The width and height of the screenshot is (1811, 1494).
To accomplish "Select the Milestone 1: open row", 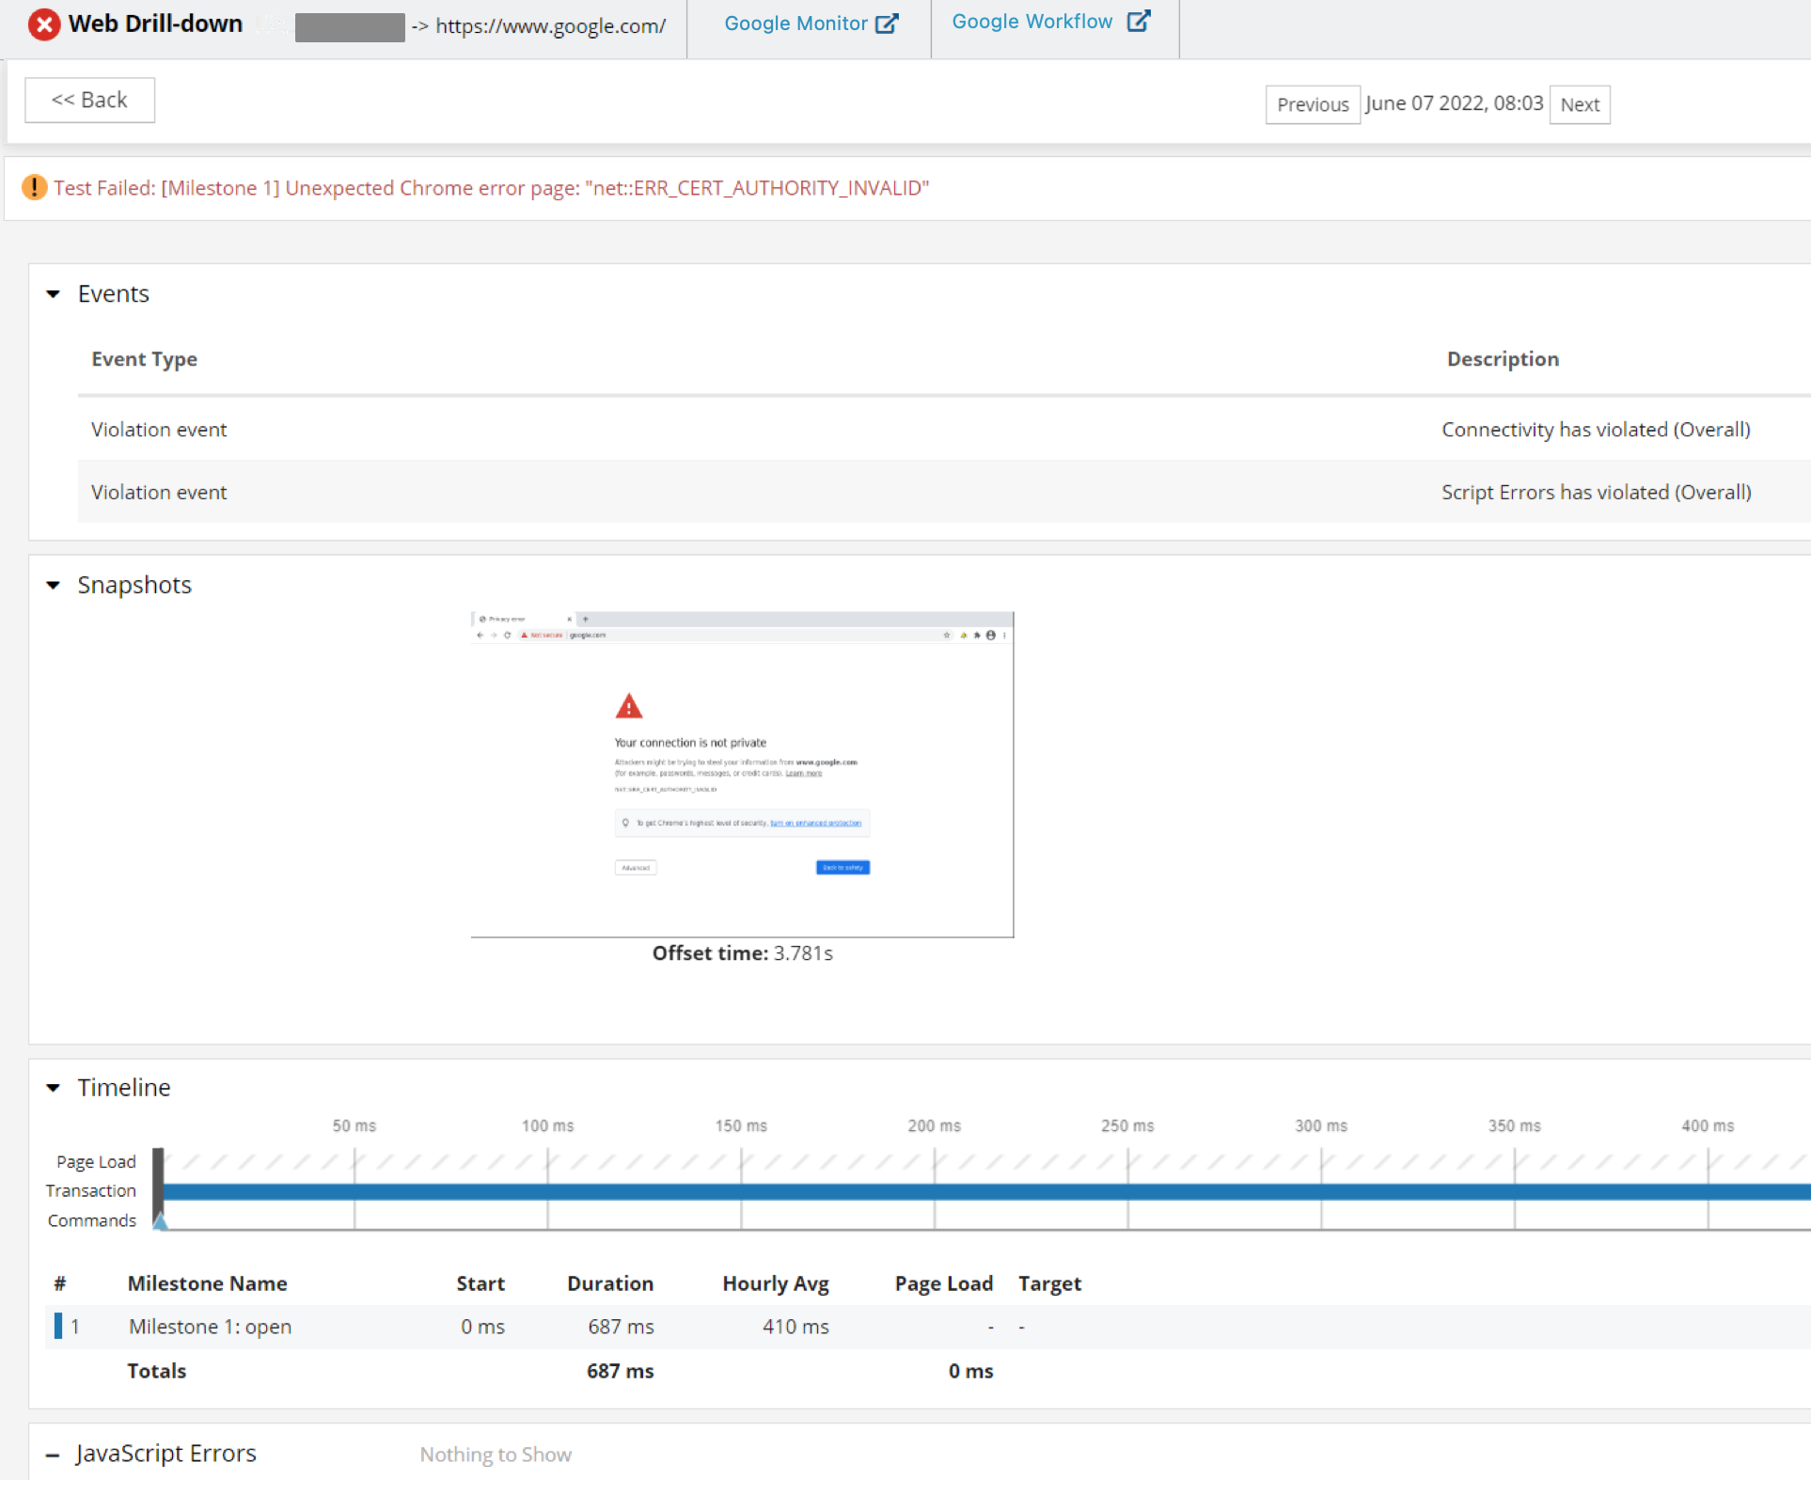I will click(x=210, y=1327).
